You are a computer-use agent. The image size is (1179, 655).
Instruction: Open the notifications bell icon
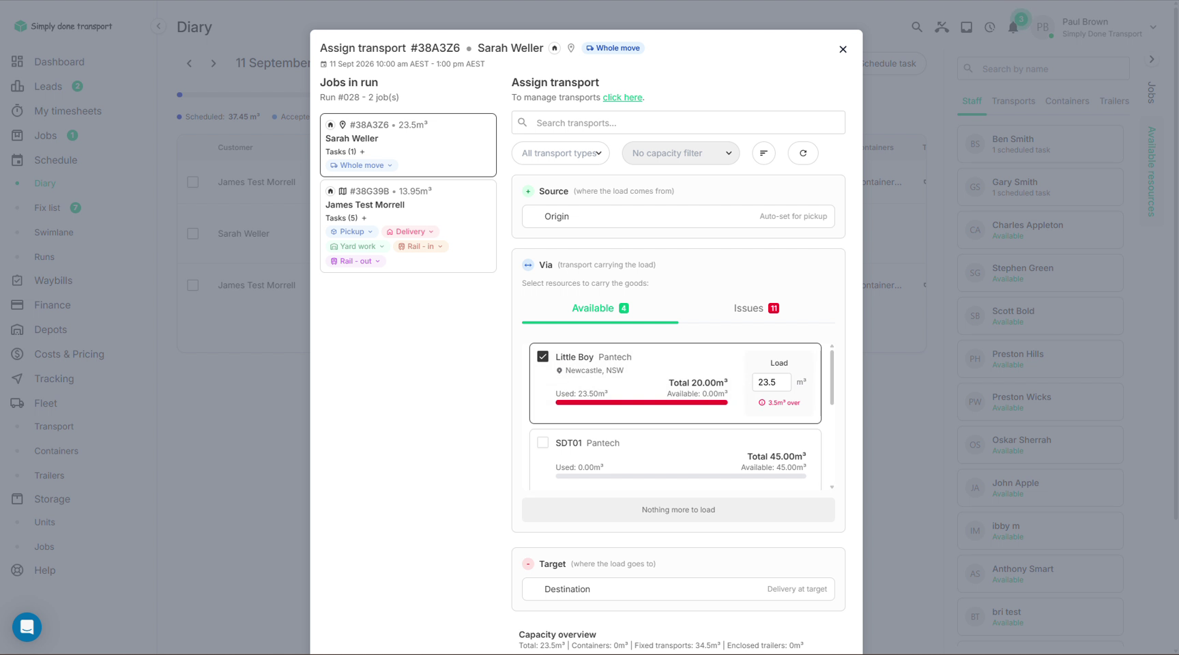point(1013,27)
